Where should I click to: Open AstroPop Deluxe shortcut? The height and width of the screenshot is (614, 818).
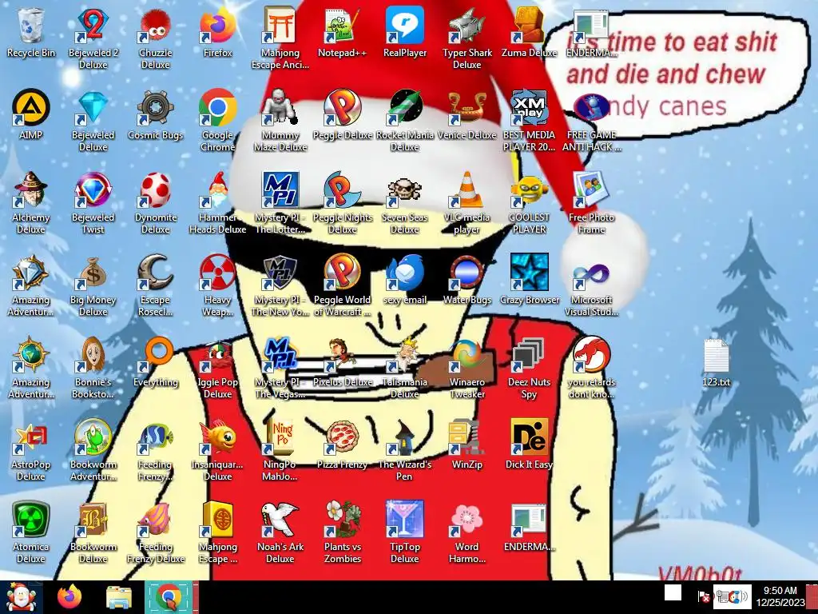(x=31, y=450)
